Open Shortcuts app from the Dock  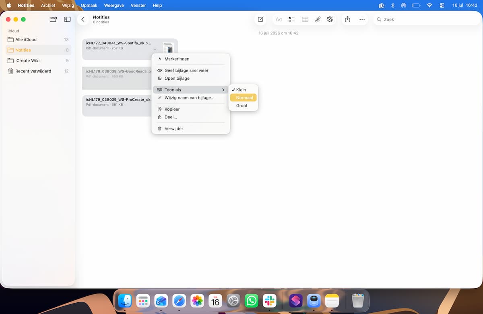[296, 301]
